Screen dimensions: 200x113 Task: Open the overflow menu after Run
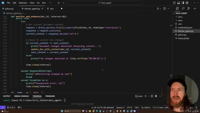click(50, 3)
